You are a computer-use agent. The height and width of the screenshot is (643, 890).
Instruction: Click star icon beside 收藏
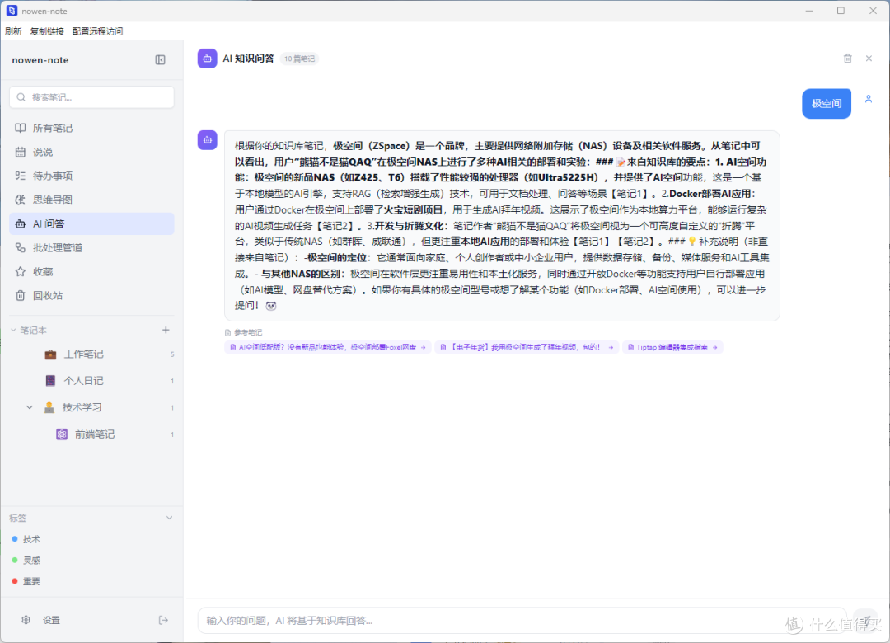click(x=21, y=271)
